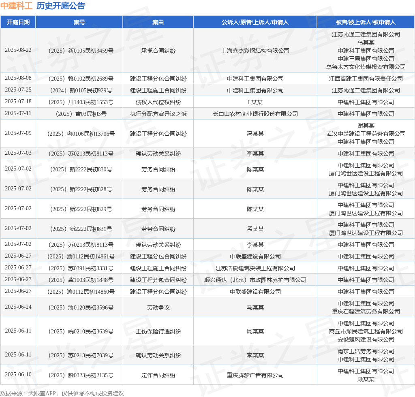This screenshot has width=415, height=397.
Task: Click defendant 重庆石磊建筑劳务有限公司
Action: coord(366,312)
